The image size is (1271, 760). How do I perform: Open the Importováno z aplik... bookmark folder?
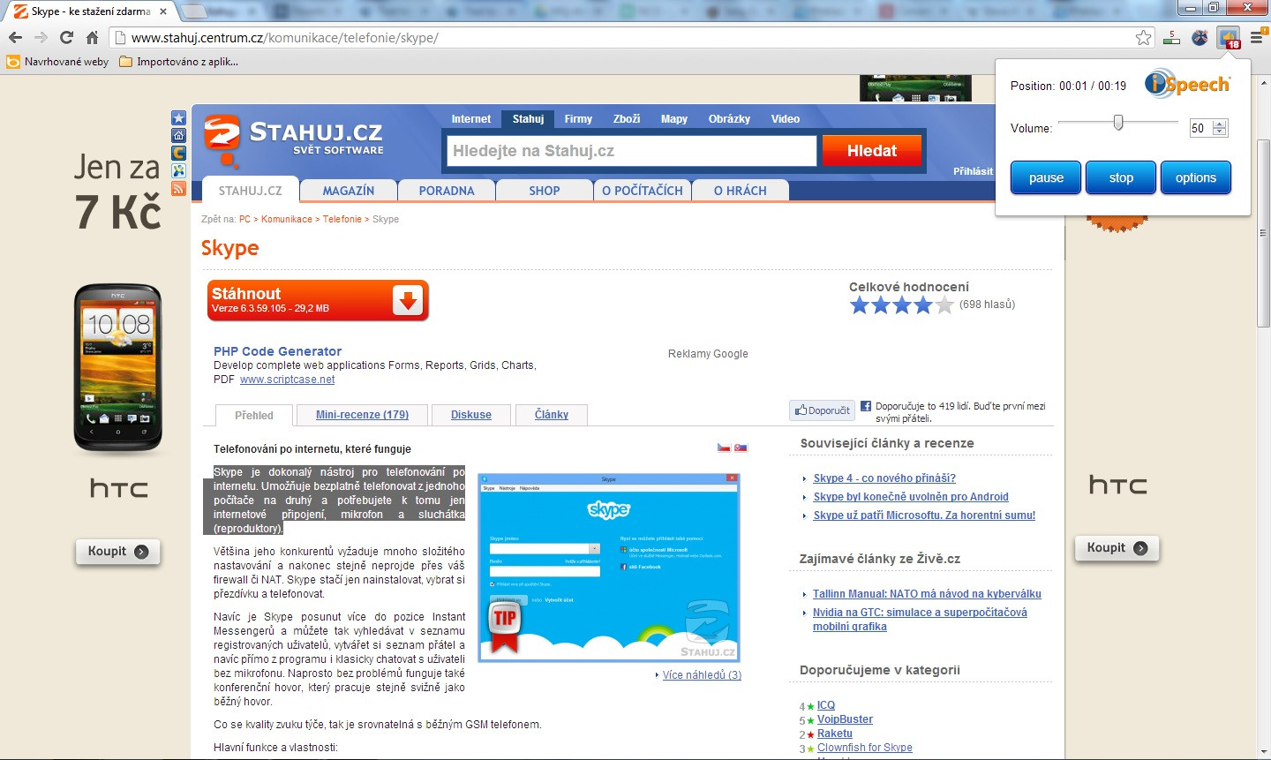(x=178, y=62)
